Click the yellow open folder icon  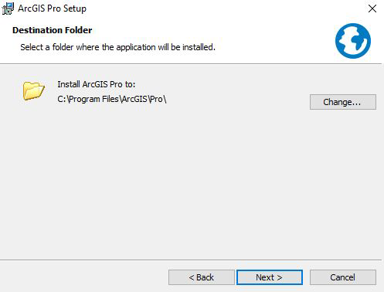click(x=33, y=90)
